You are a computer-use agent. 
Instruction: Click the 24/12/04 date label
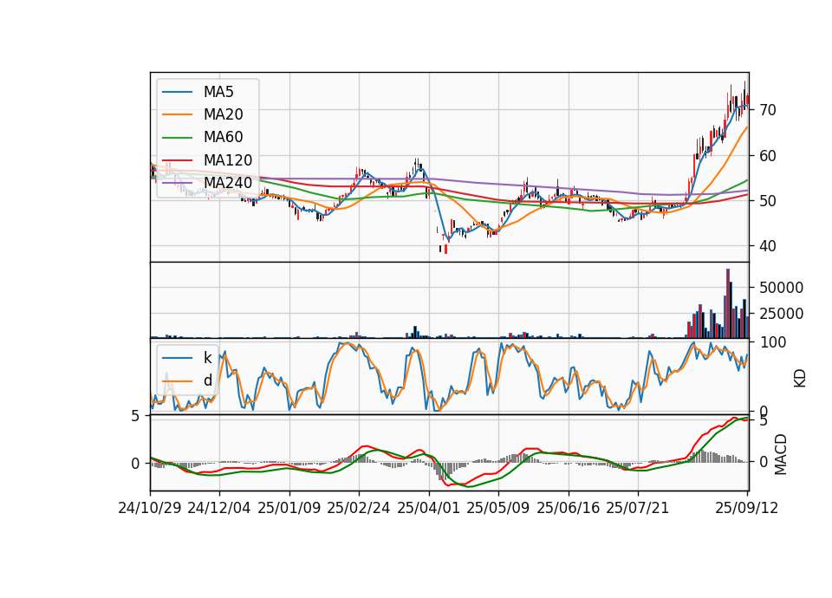pyautogui.click(x=219, y=508)
